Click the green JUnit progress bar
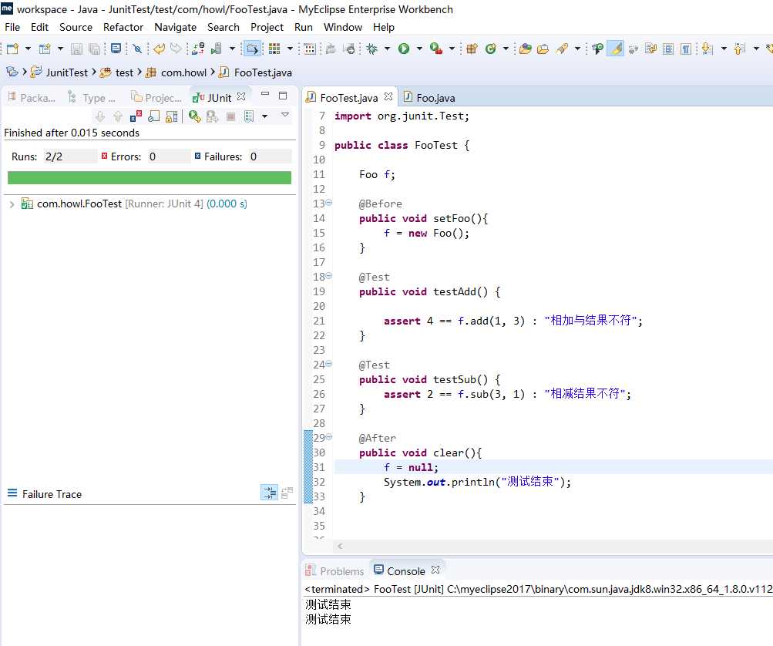Screen dimensions: 773x646 150,177
